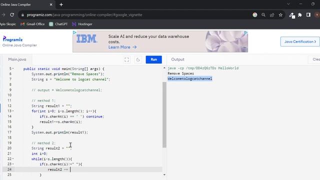Screen dimensions: 320x180
Task: Open the Chrome profile avatar
Action: (317, 14)
